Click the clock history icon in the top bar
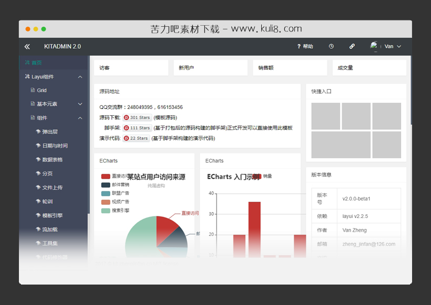431x305 pixels. pos(331,46)
